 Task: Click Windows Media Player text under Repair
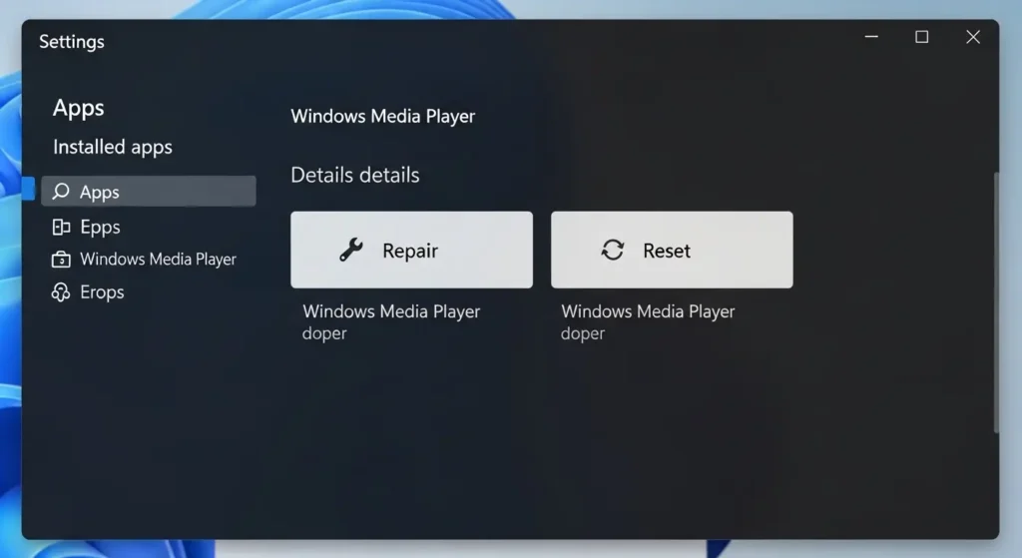coord(391,311)
